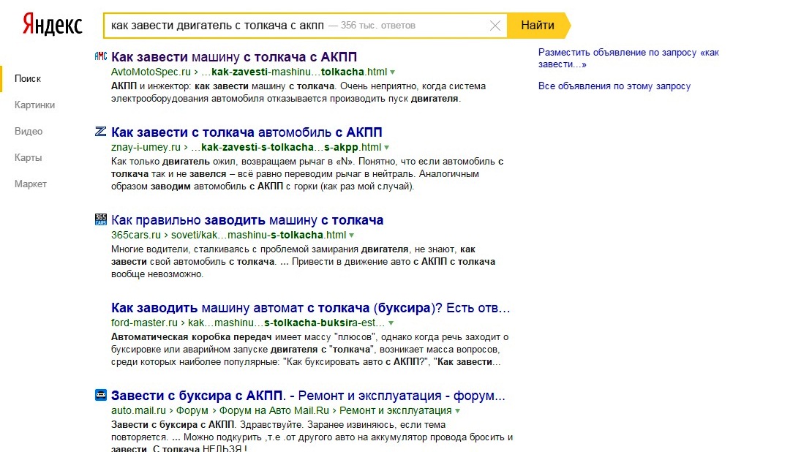Open ford-master.ru green URL link
This screenshot has width=812, height=452.
248,323
